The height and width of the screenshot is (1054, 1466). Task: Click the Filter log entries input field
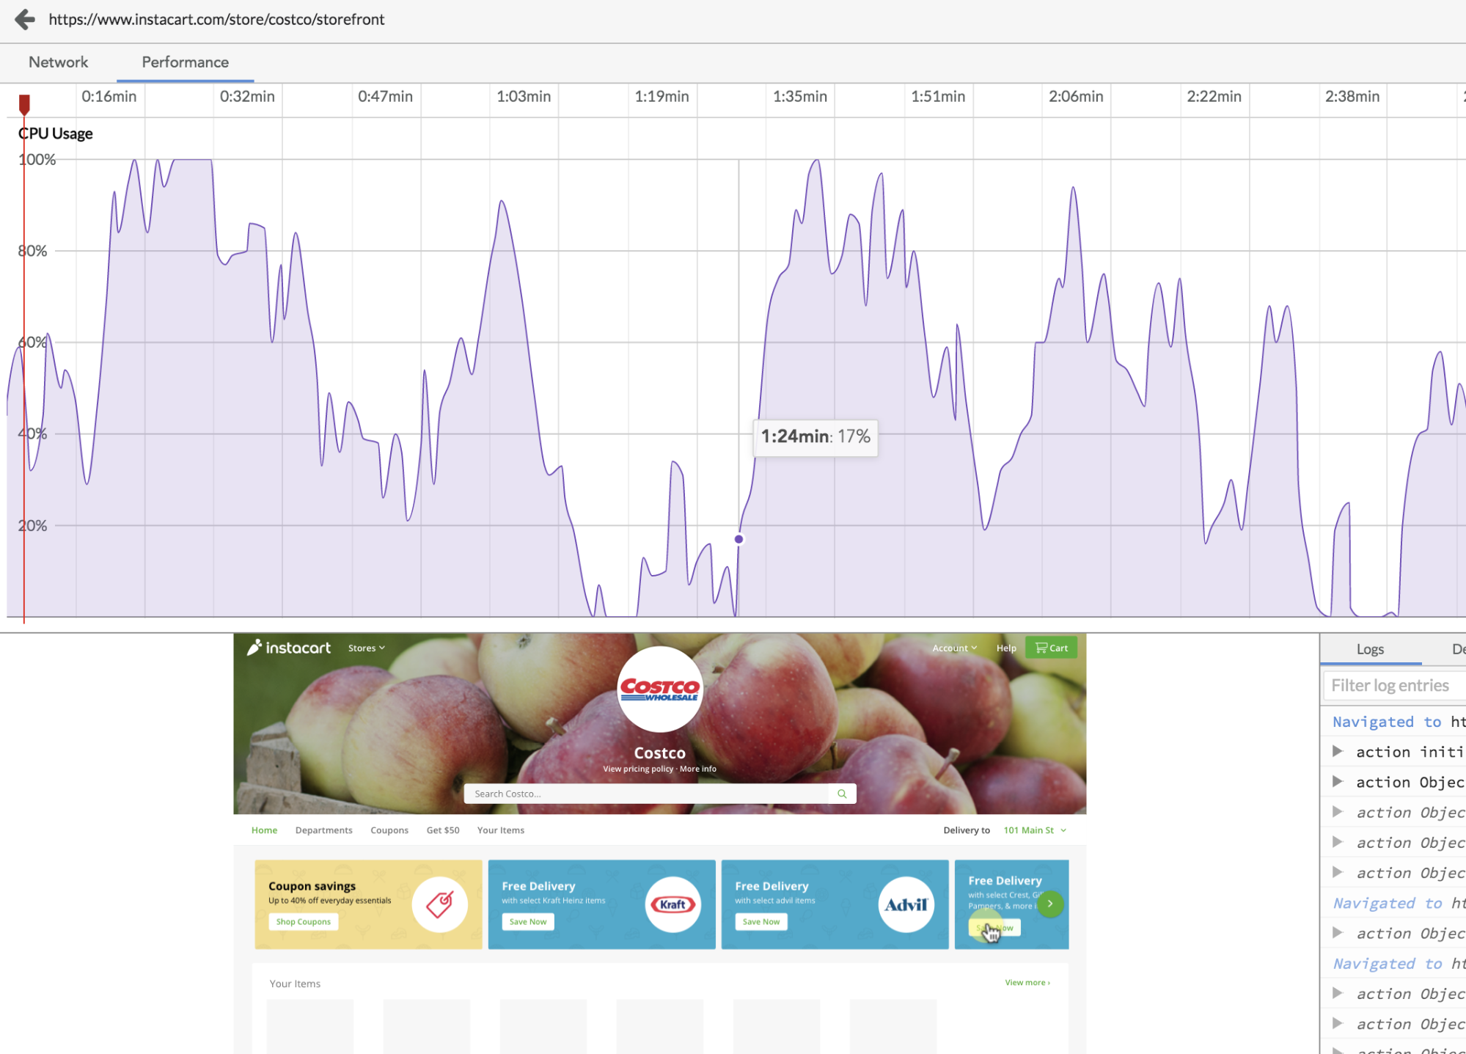click(1394, 684)
